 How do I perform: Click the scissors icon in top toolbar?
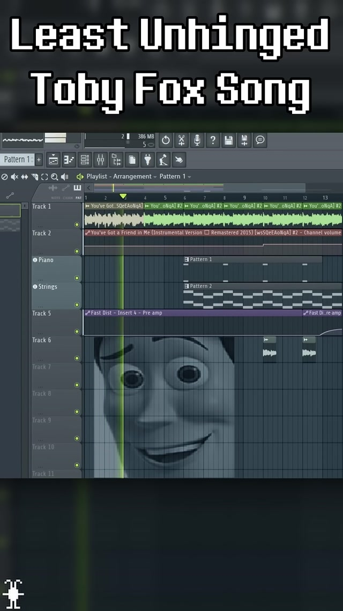pos(182,141)
